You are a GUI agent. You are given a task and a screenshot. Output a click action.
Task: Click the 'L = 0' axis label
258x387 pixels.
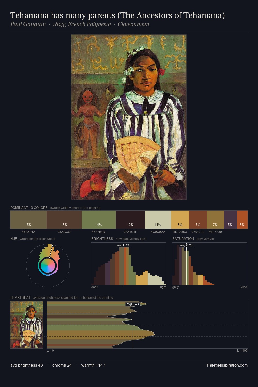(50, 351)
